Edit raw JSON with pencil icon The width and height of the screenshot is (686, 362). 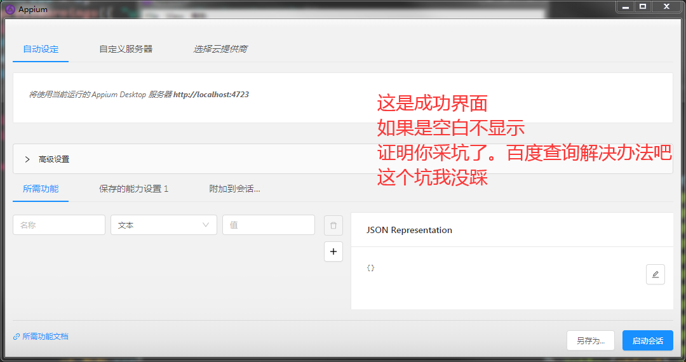(x=656, y=274)
